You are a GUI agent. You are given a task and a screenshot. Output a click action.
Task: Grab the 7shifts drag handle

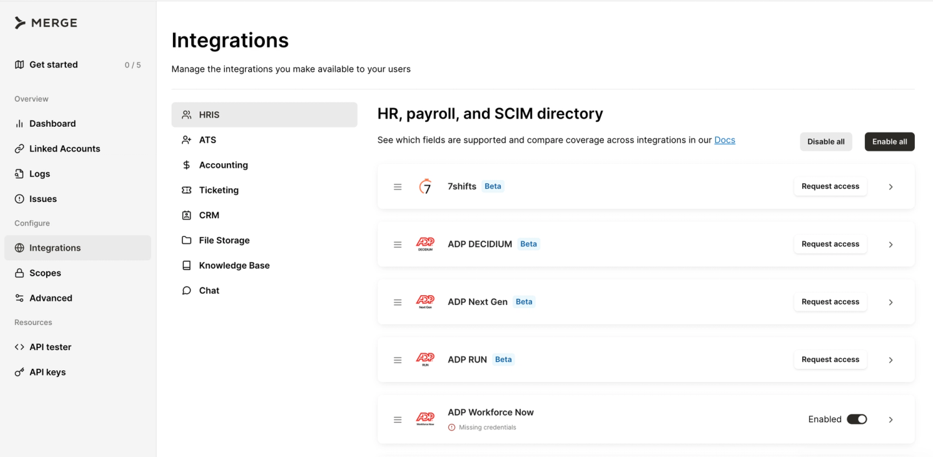point(398,186)
